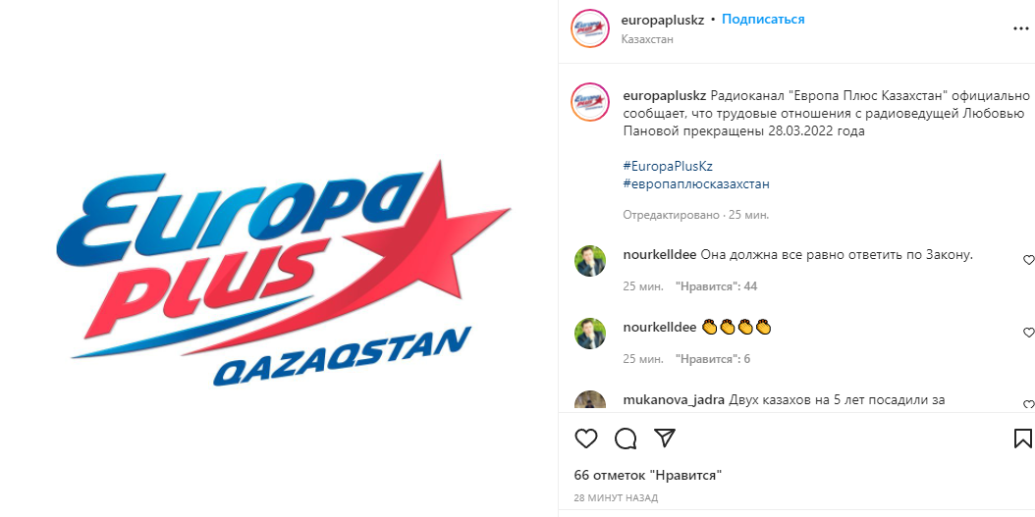Save post with bookmark icon
This screenshot has width=1035, height=517.
pyautogui.click(x=1022, y=439)
